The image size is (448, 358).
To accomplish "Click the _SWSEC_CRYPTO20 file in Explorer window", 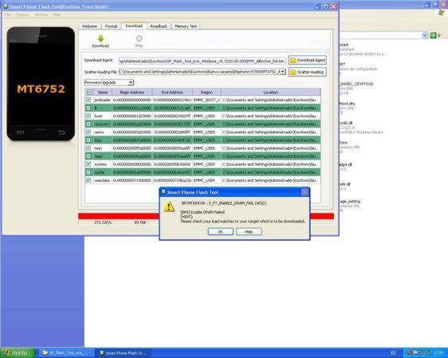I will click(356, 84).
